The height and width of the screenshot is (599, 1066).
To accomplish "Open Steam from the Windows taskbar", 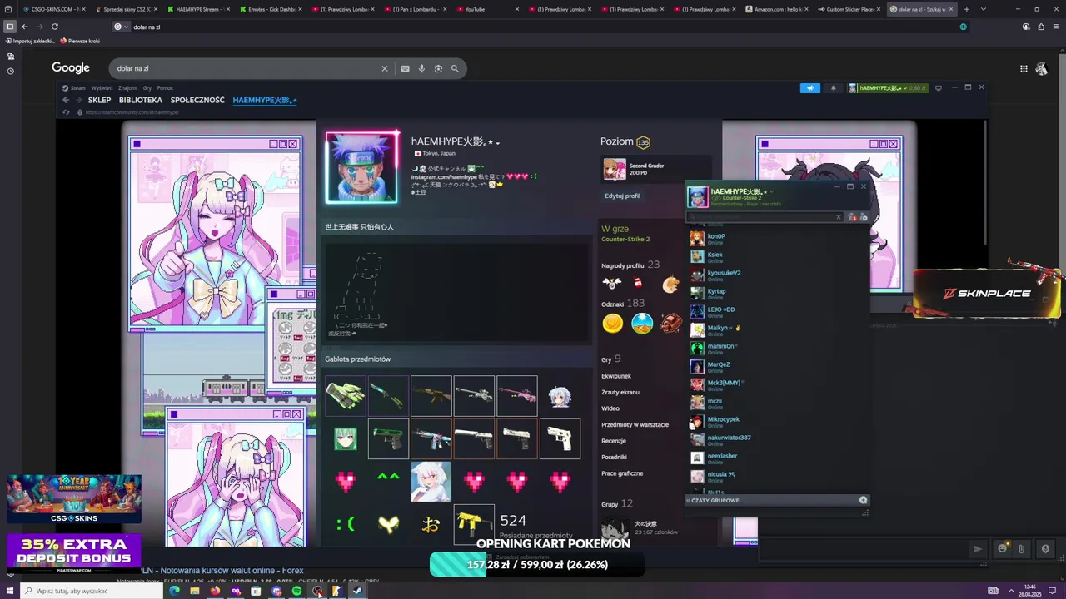I will click(x=357, y=591).
